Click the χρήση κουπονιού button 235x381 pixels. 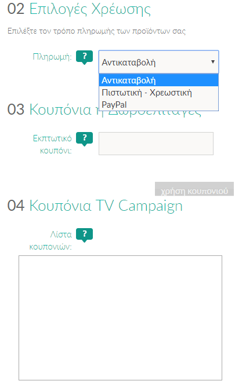[194, 189]
